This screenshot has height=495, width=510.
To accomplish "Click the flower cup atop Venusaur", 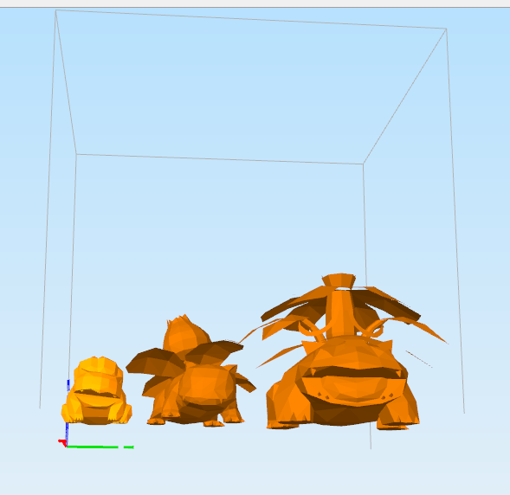I will pos(339,280).
